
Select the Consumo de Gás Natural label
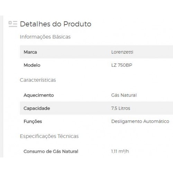(51, 152)
